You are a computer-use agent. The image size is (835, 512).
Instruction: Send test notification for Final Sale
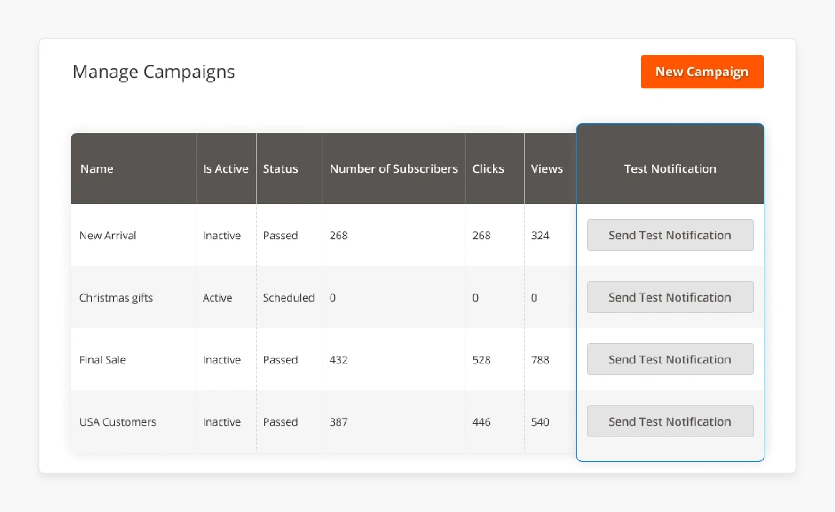670,359
